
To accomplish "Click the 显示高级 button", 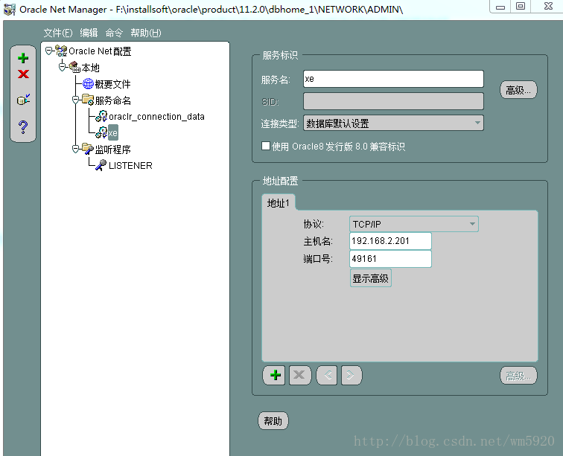I will (x=371, y=278).
